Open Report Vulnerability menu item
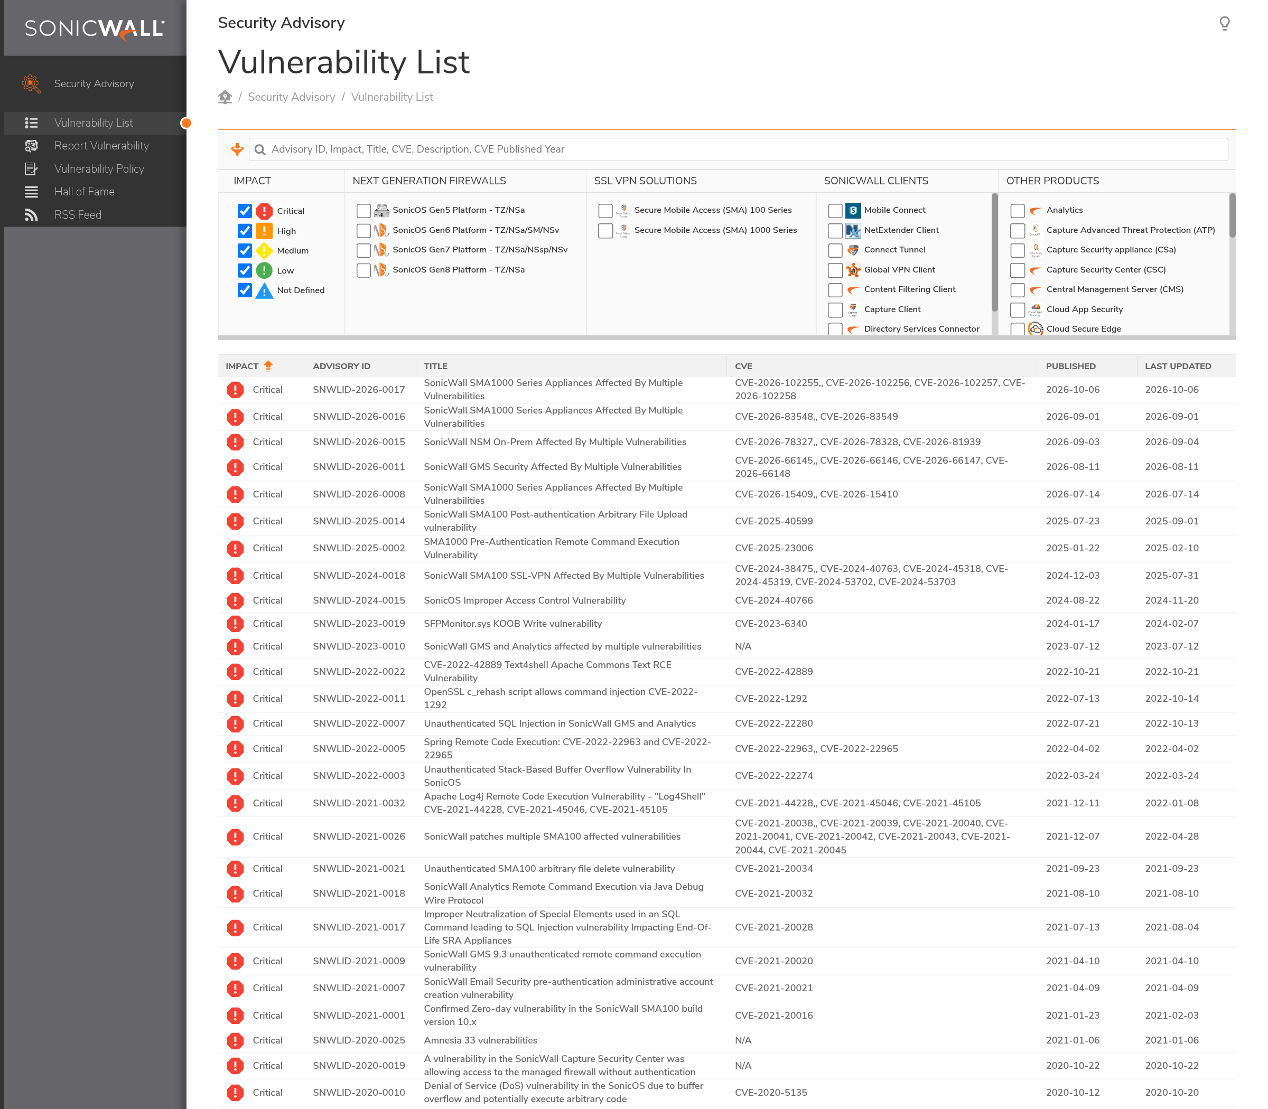 [101, 146]
